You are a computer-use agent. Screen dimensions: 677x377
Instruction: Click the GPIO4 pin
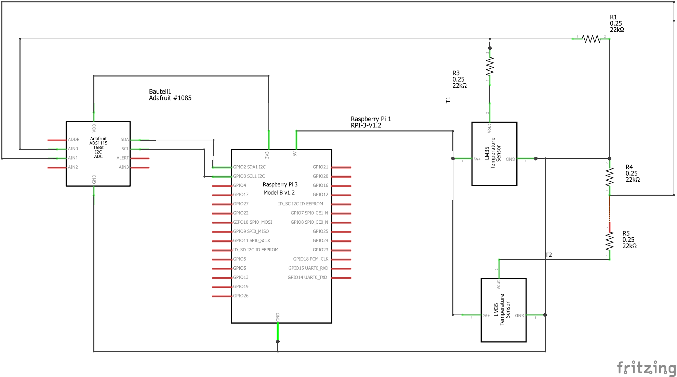[x=222, y=185]
